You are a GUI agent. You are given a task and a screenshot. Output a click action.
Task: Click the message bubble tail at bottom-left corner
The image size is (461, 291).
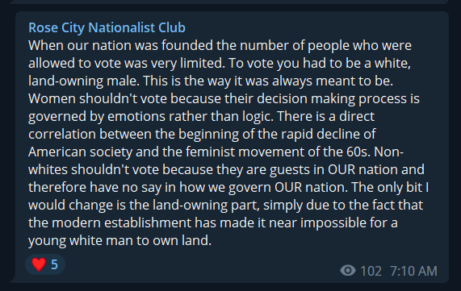click(x=12, y=279)
